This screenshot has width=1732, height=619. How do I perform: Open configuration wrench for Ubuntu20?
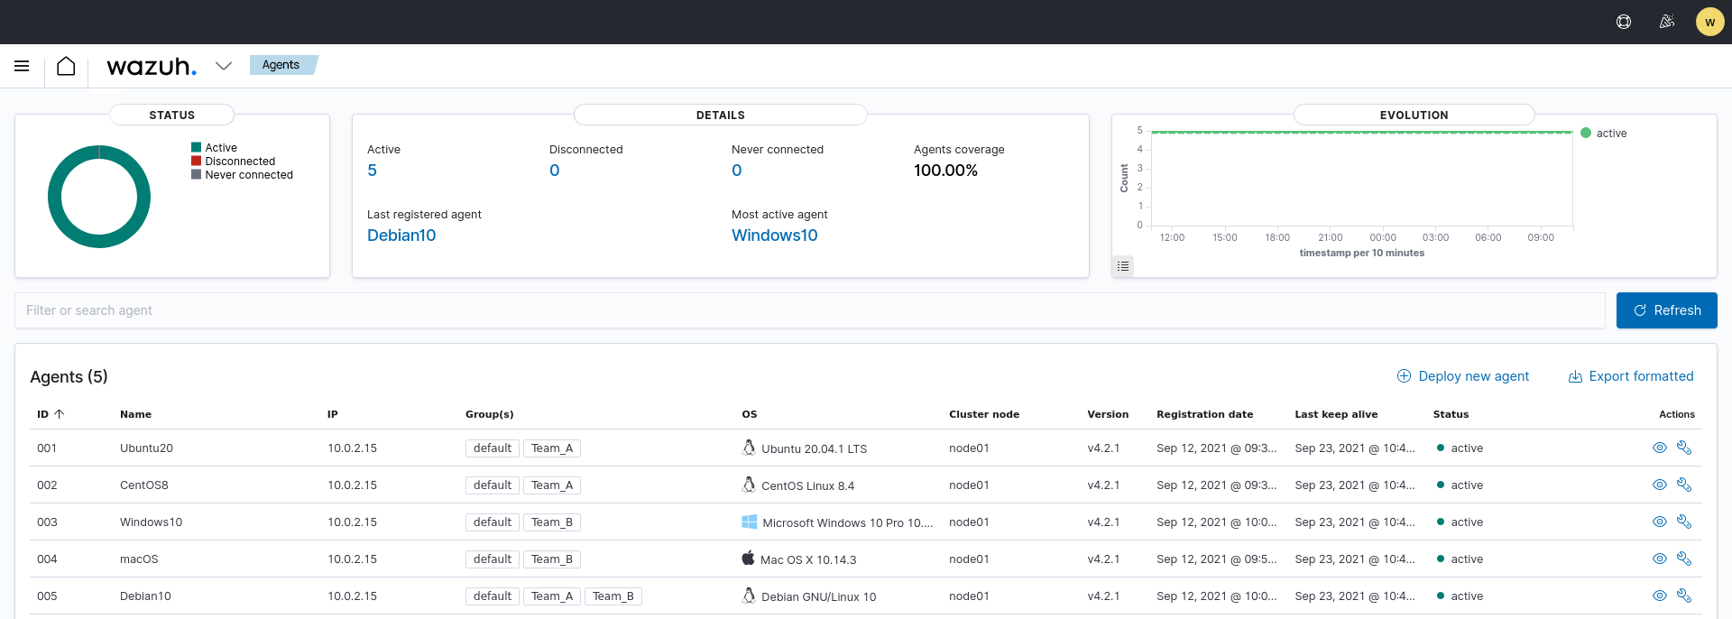[x=1683, y=448]
